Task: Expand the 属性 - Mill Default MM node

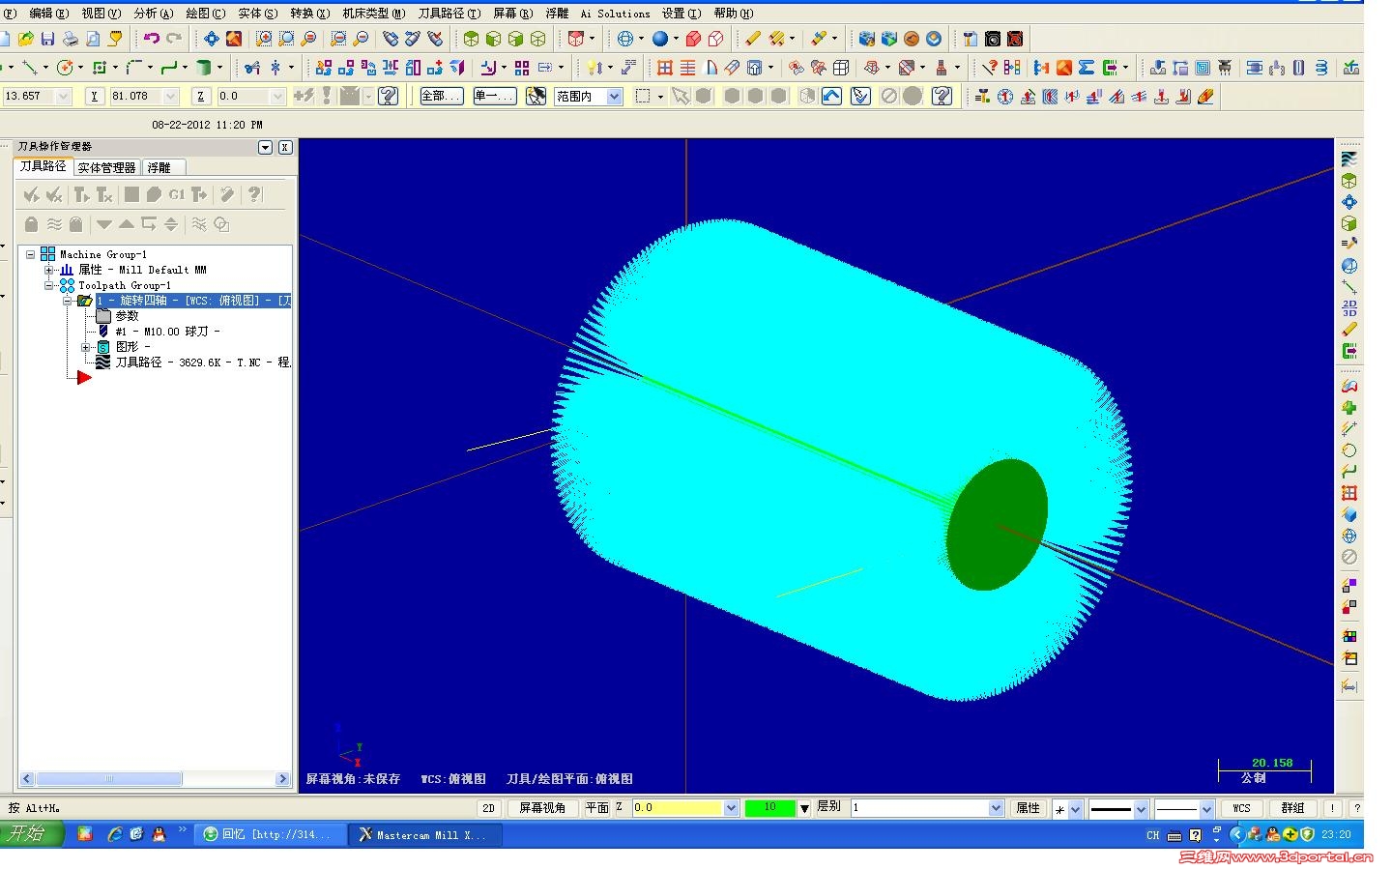Action: click(49, 270)
